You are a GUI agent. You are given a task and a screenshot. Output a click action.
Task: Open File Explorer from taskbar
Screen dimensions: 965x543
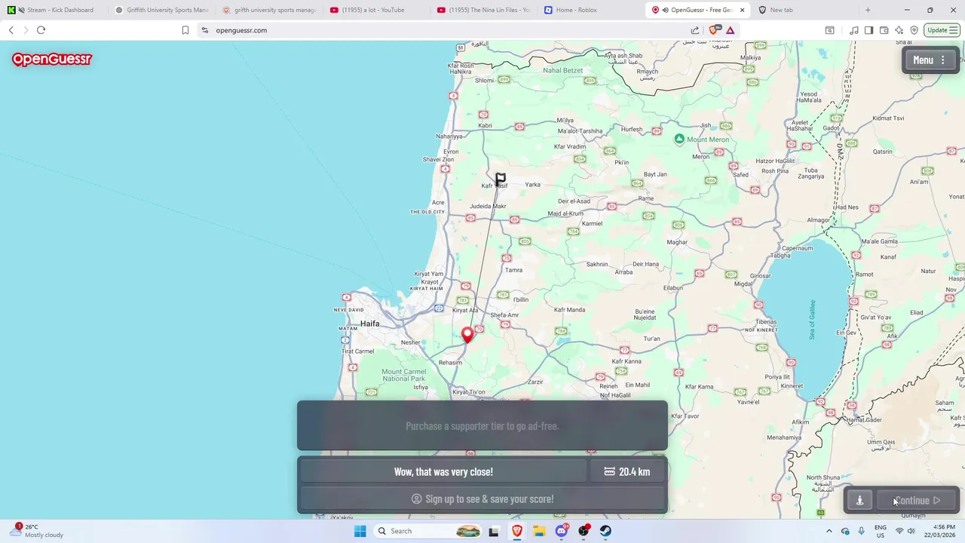(x=539, y=531)
